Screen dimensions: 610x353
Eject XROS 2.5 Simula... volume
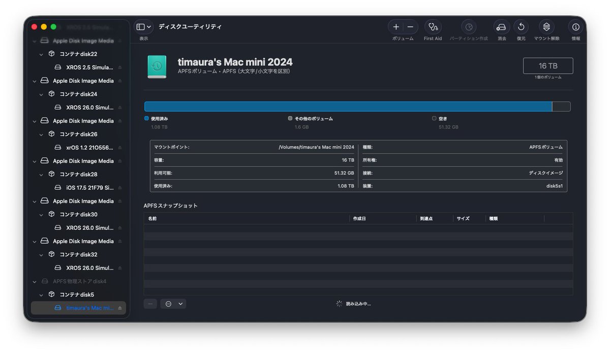pos(120,67)
